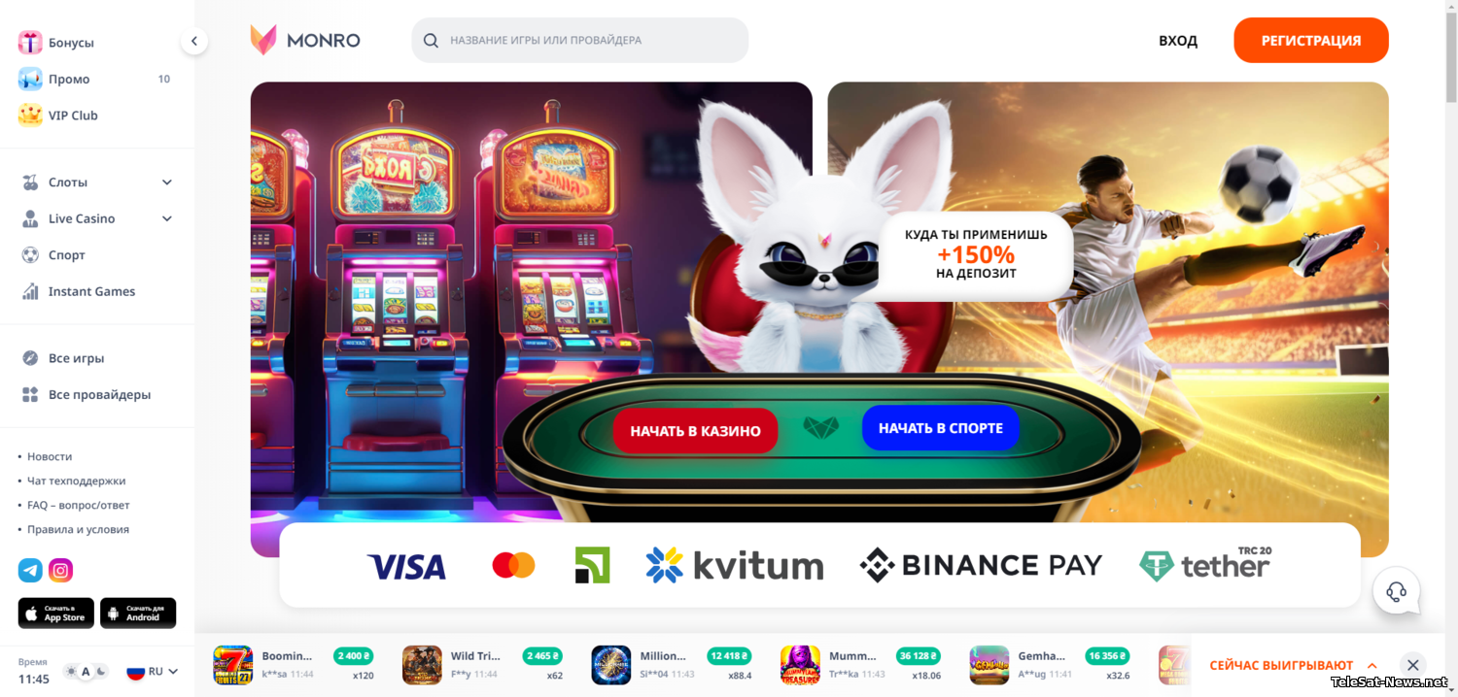This screenshot has width=1458, height=697.
Task: Select the automatic 'A' theme mode
Action: (x=86, y=672)
